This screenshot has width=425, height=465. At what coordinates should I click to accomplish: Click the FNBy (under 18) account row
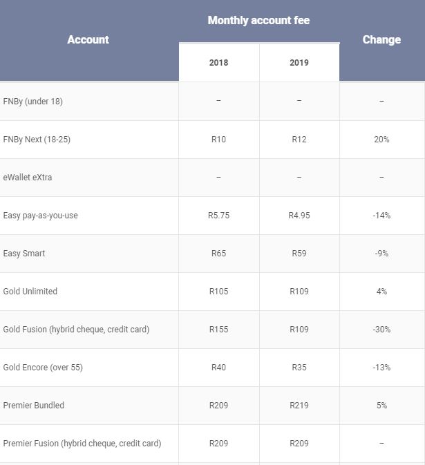pos(32,102)
